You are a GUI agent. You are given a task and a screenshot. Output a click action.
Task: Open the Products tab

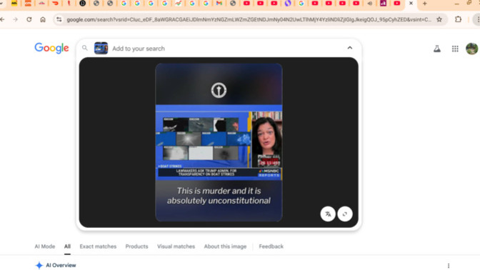tap(136, 246)
